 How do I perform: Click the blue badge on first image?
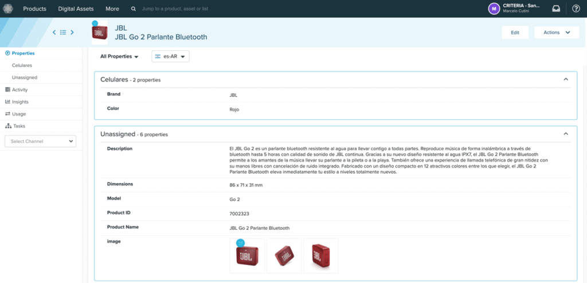click(x=240, y=242)
